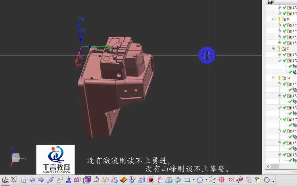Image resolution: width=297 pixels, height=186 pixels.
Task: Click the yellow warning status of group 5X
Action: tap(279, 77)
